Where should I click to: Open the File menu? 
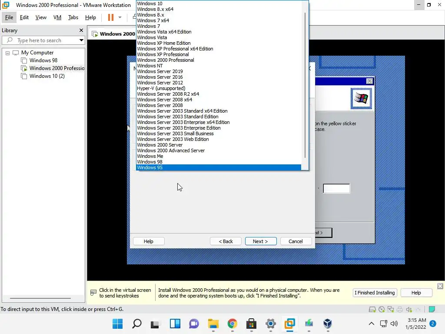click(x=9, y=17)
